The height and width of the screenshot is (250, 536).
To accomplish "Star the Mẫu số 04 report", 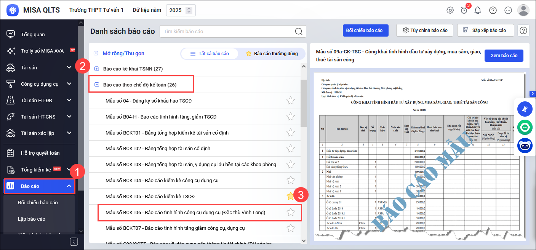I will point(291,101).
